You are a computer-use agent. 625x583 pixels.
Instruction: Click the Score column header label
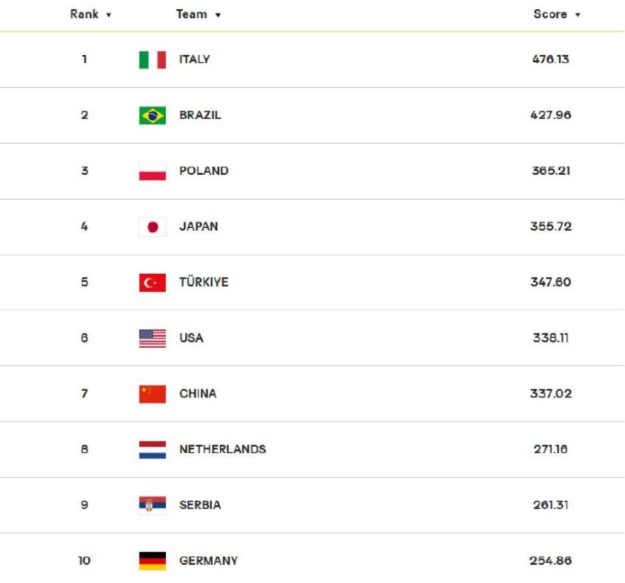pos(550,14)
